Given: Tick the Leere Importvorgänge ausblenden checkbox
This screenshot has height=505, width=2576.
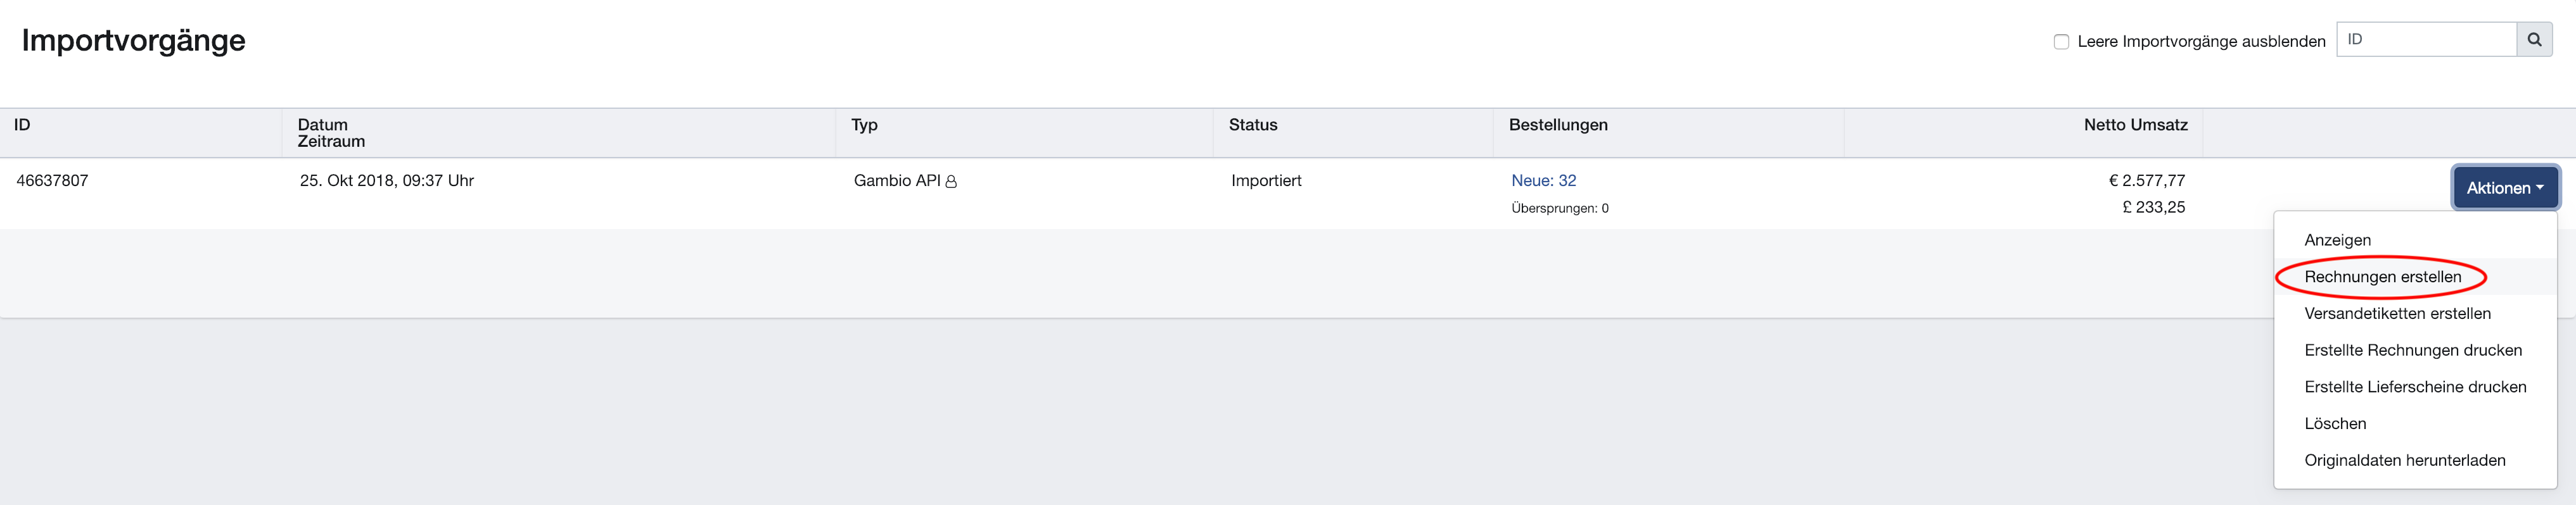Looking at the screenshot, I should pos(2061,42).
